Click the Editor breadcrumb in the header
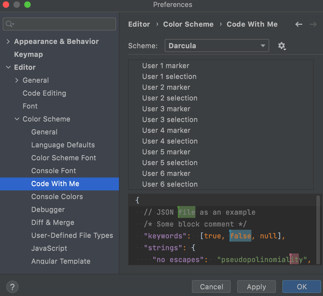 coord(139,24)
